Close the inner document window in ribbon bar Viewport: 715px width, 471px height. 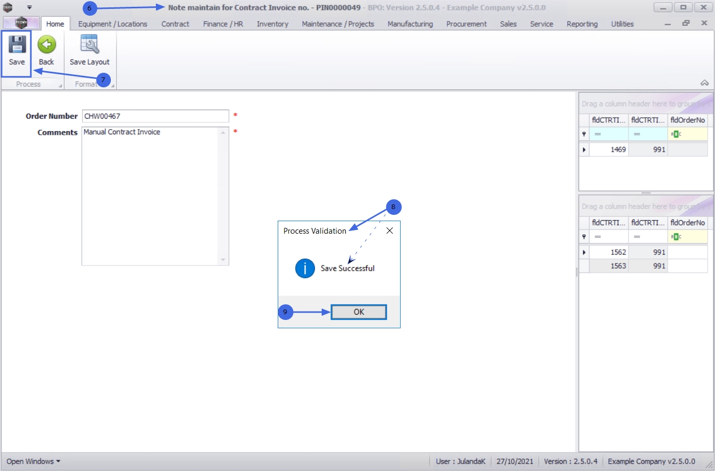704,24
